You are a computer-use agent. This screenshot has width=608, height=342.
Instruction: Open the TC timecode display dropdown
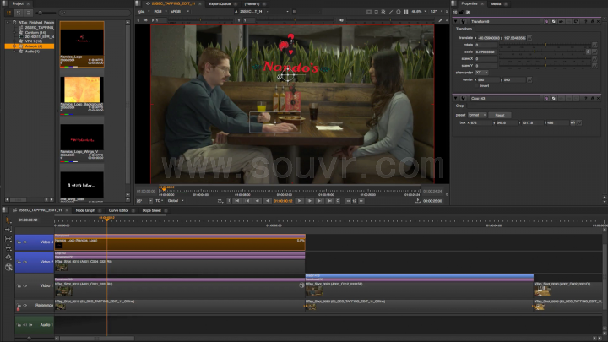tap(159, 201)
